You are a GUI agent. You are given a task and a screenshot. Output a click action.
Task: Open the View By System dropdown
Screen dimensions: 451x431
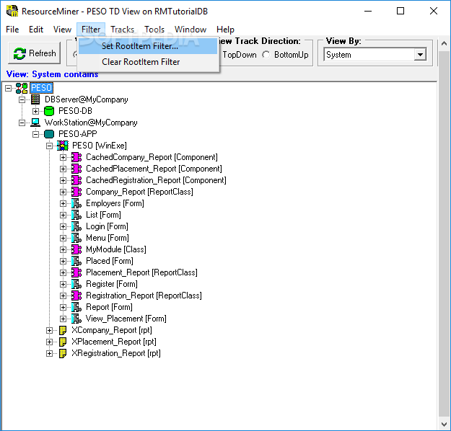pos(420,55)
